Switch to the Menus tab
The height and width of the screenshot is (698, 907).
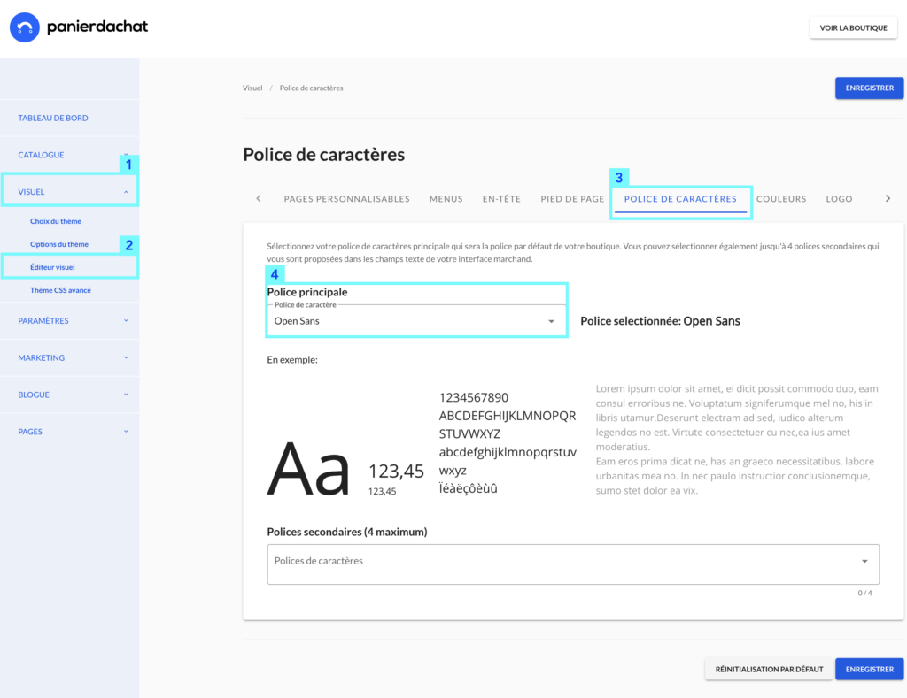pyautogui.click(x=446, y=199)
